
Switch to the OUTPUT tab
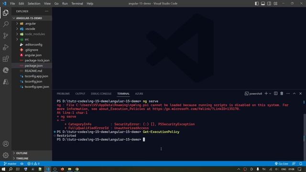pos(80,94)
